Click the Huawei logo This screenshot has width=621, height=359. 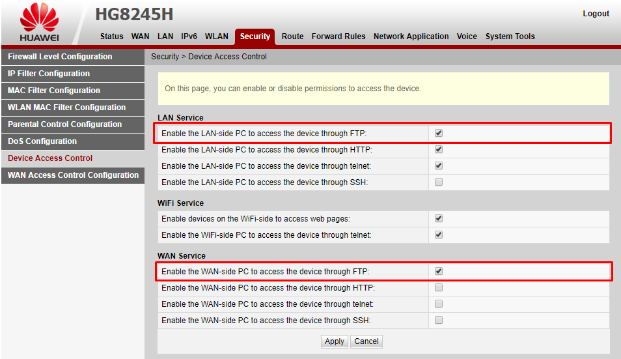[x=39, y=22]
